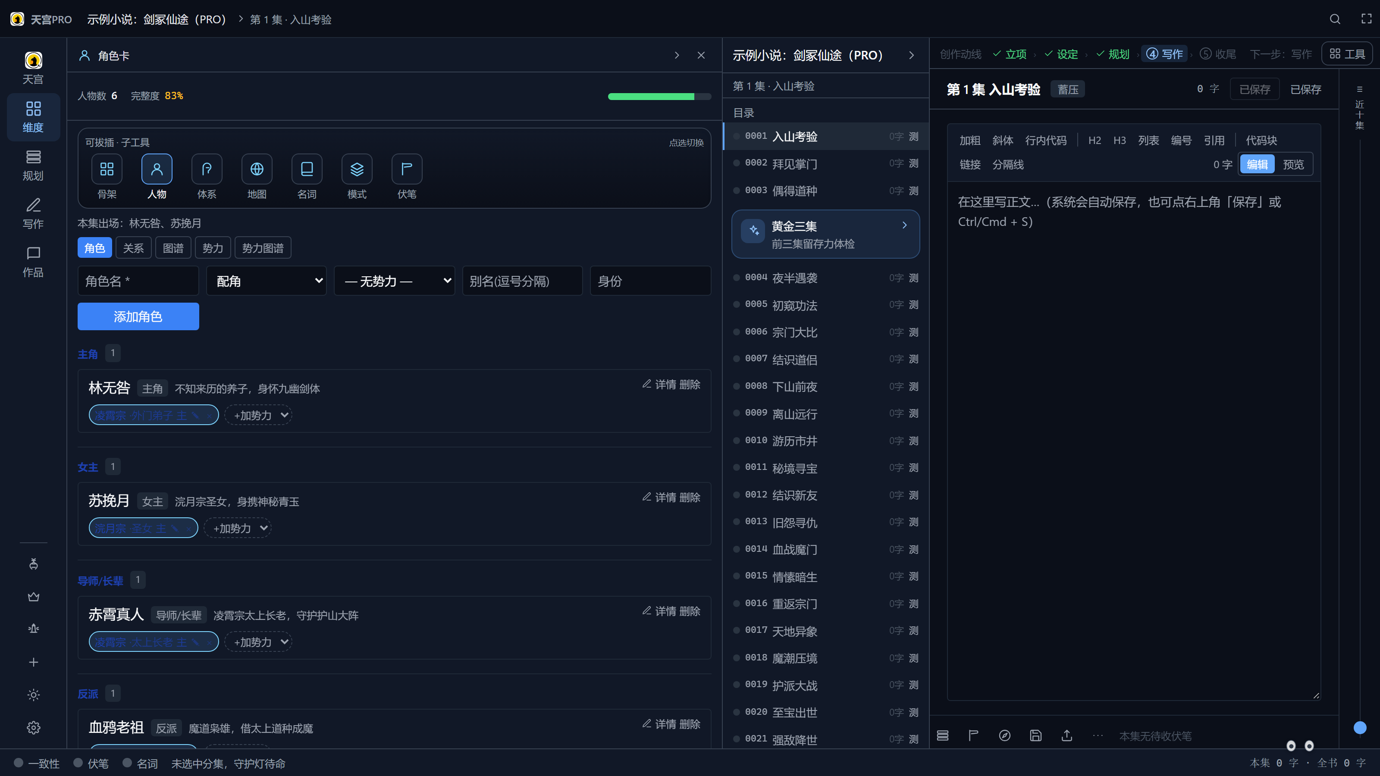Click the search icon in top bar

[x=1335, y=19]
